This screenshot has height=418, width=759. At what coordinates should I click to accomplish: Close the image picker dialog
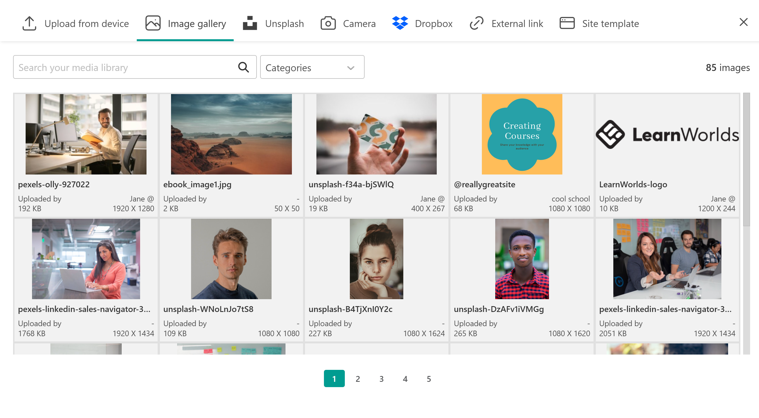point(743,22)
